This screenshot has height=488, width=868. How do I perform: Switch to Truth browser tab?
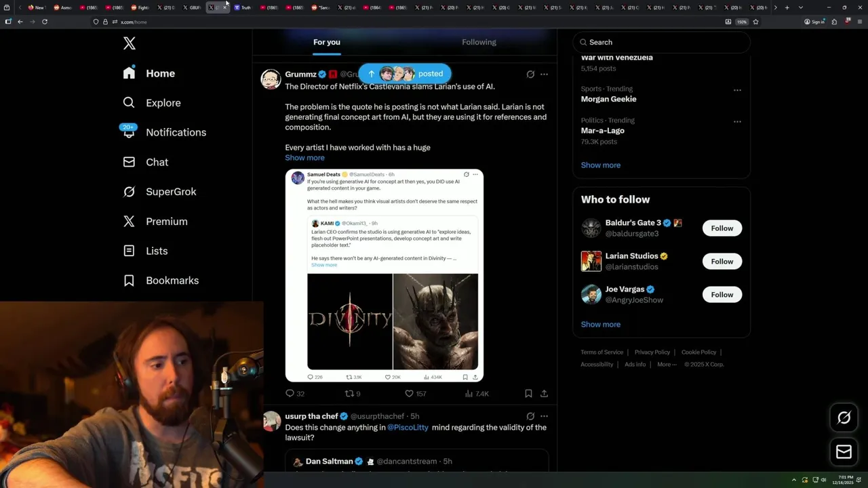pyautogui.click(x=242, y=7)
